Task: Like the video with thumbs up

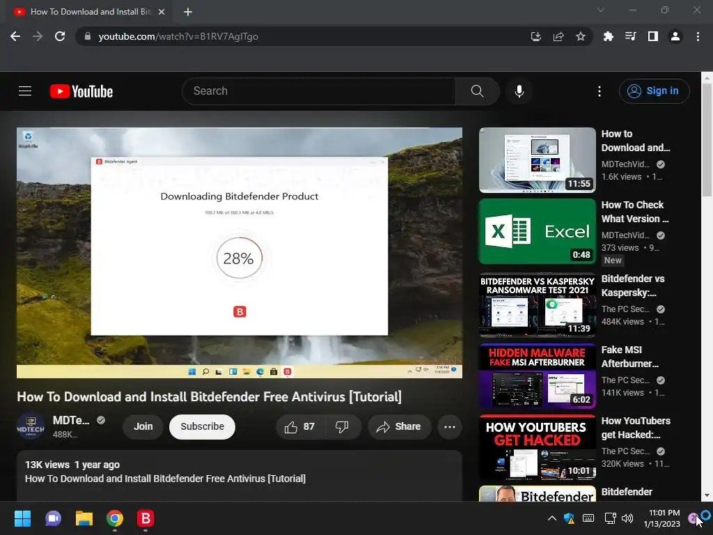Action: click(x=299, y=427)
